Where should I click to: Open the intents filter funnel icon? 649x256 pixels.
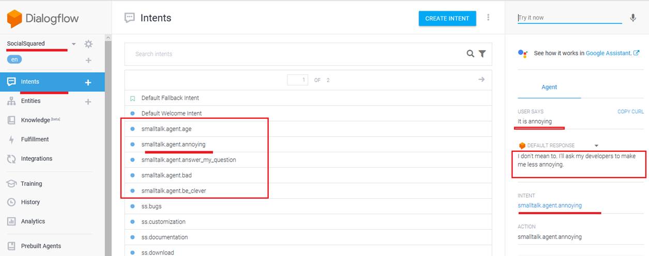point(482,54)
